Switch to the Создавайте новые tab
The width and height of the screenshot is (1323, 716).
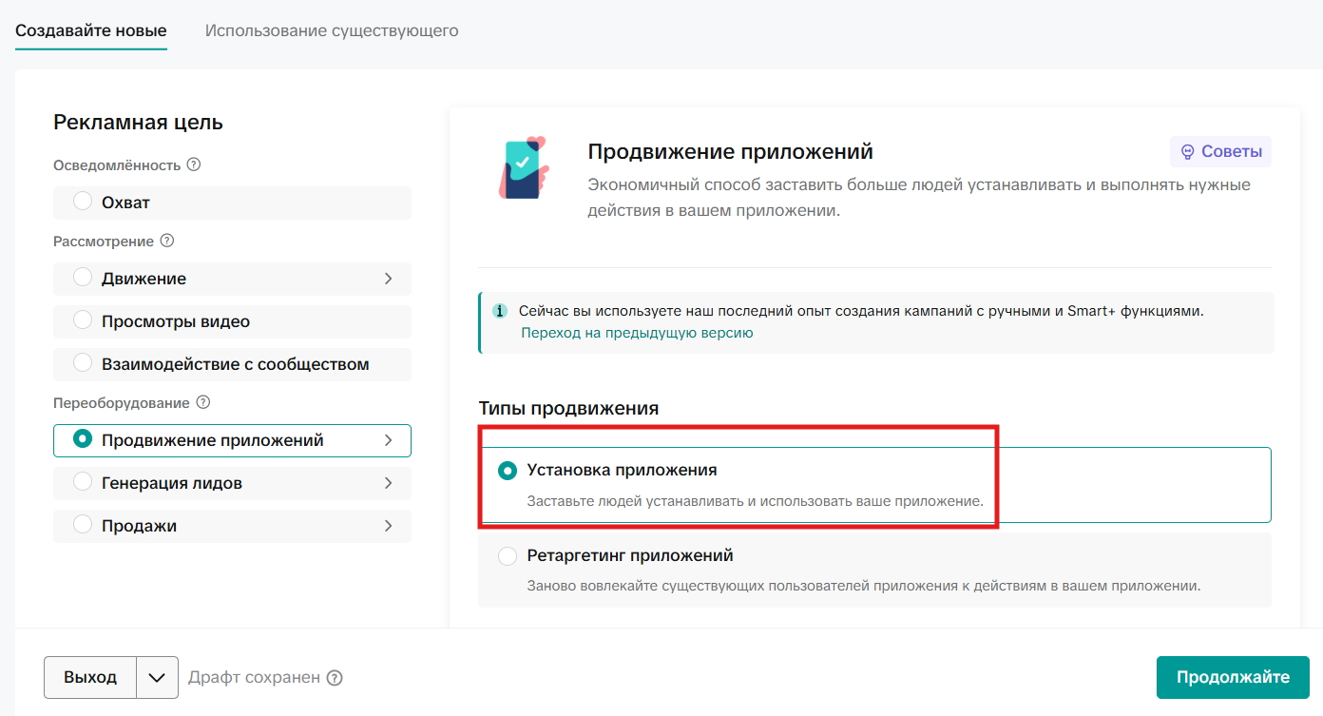tap(91, 30)
